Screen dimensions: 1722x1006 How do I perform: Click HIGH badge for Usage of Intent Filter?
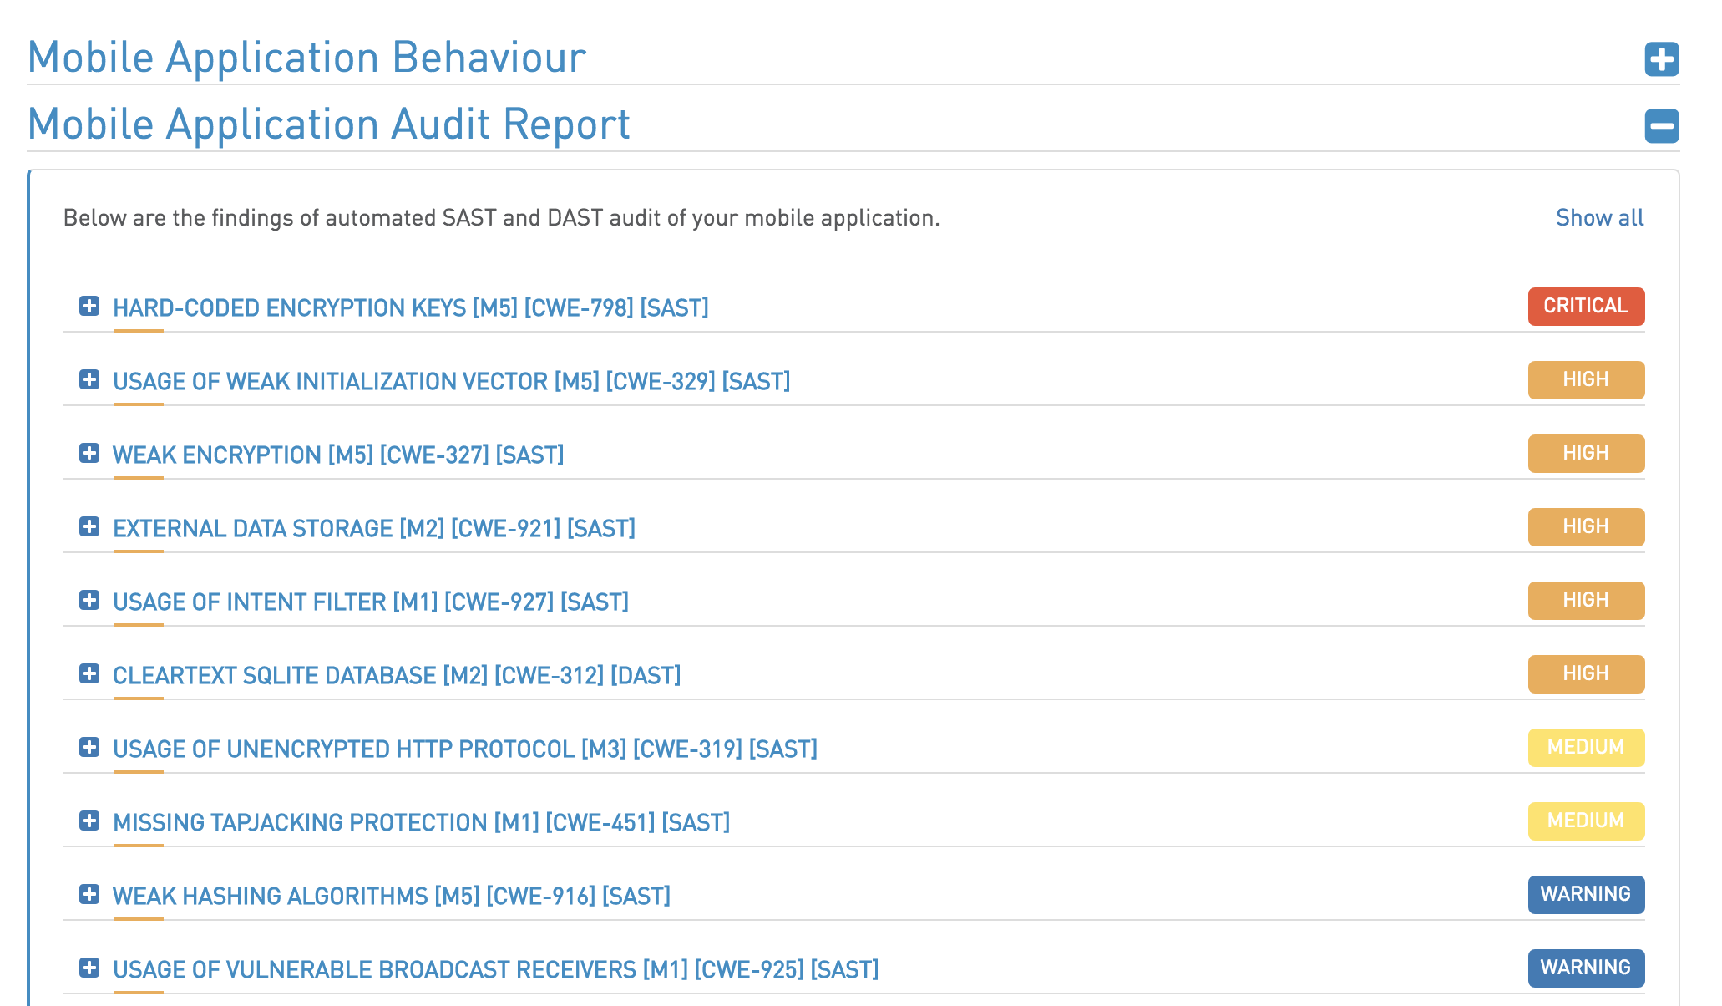[1586, 601]
